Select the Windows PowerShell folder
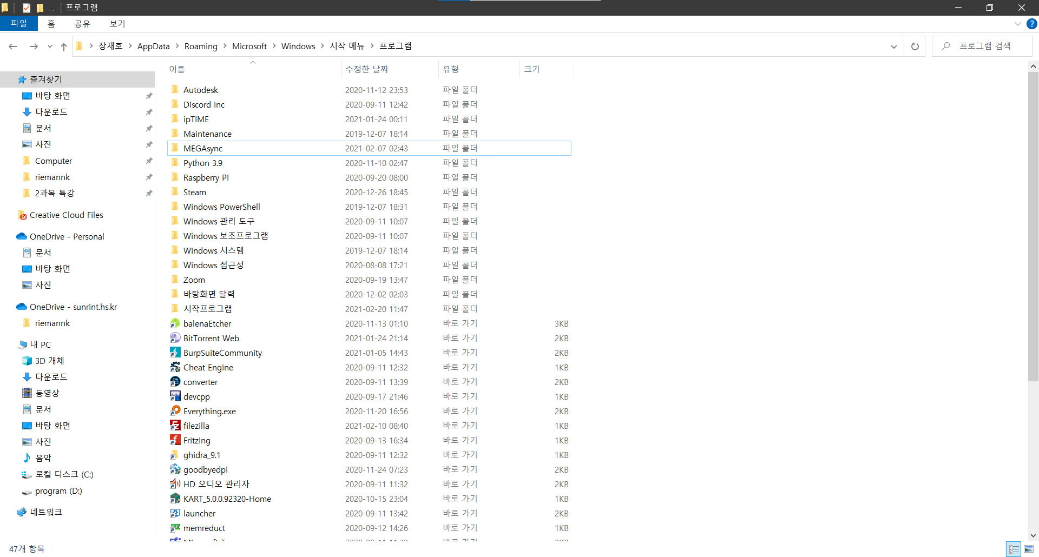 (221, 207)
